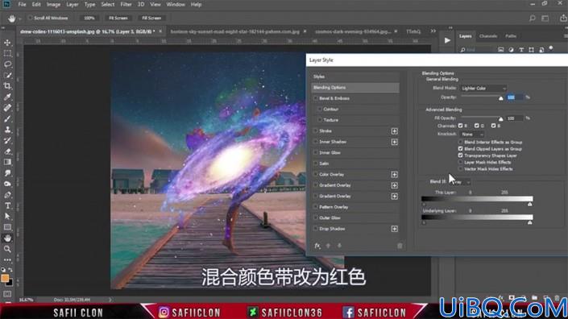Click the 100% zoom button

[x=89, y=18]
